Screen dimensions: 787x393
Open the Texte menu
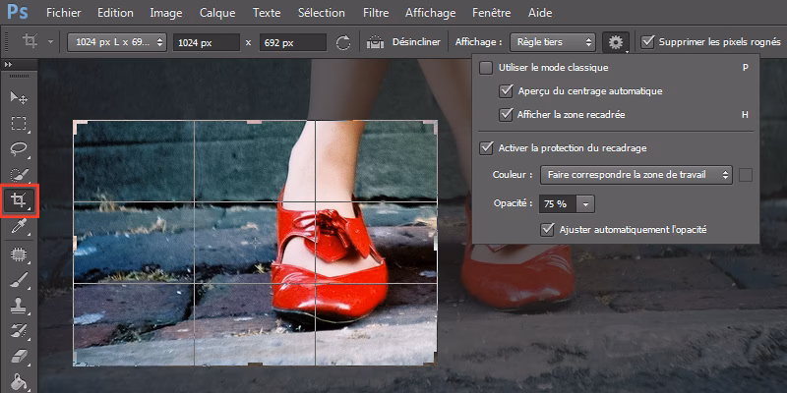(267, 13)
